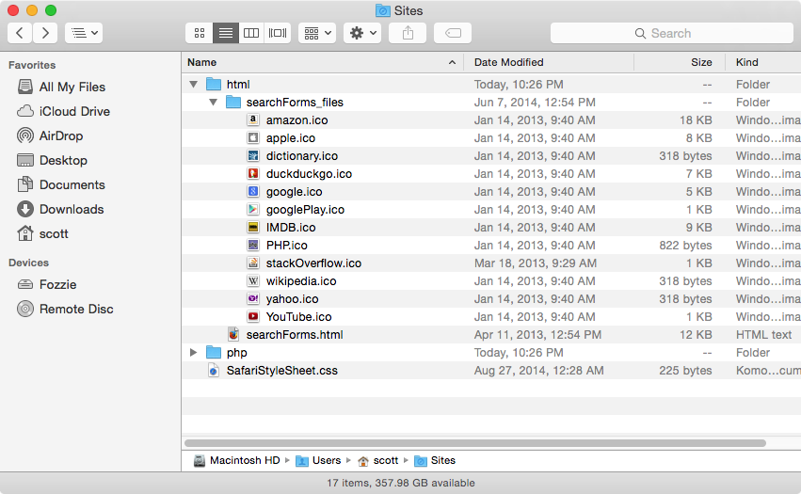Switch to Cover Flow view
The height and width of the screenshot is (494, 801).
(278, 33)
